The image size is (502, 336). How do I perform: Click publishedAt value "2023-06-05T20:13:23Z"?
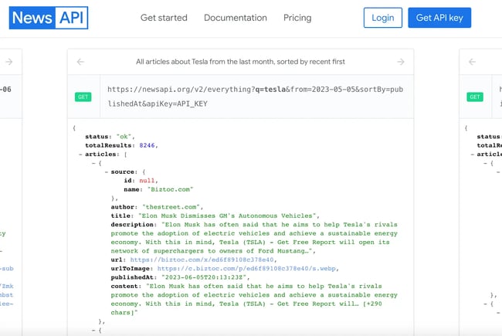coord(204,277)
